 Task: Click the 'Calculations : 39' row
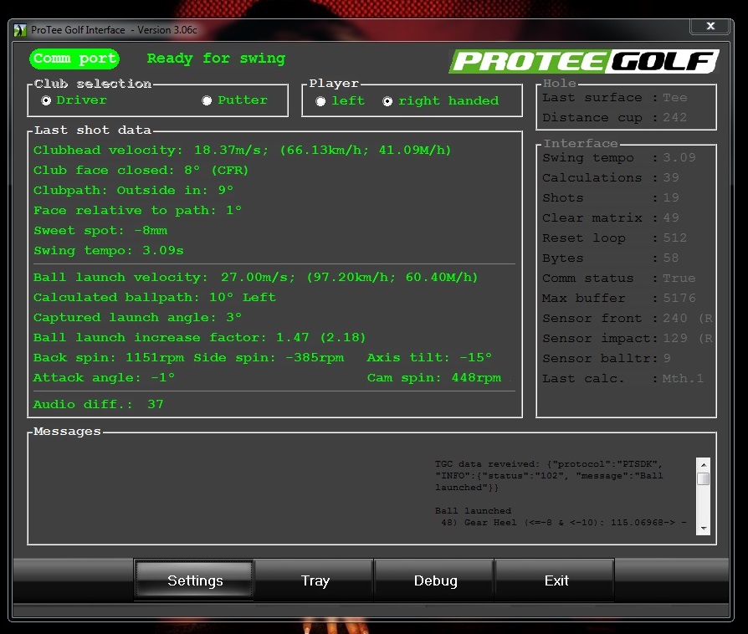point(611,178)
